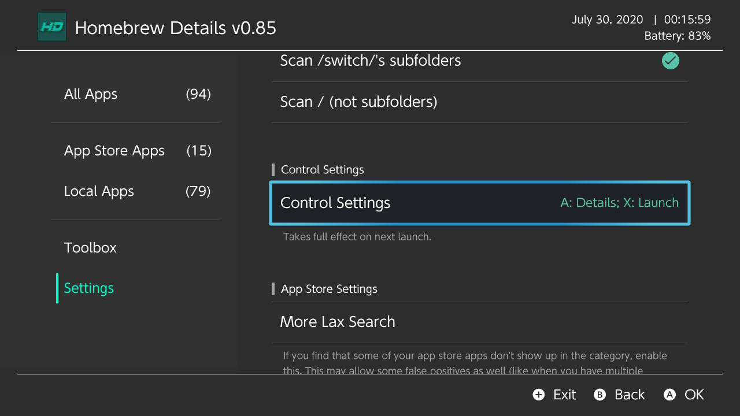Click the OK button label
Screen dimensions: 740x416
pos(694,395)
